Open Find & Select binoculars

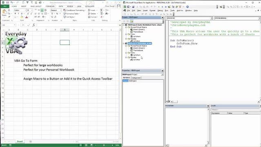pos(106,13)
